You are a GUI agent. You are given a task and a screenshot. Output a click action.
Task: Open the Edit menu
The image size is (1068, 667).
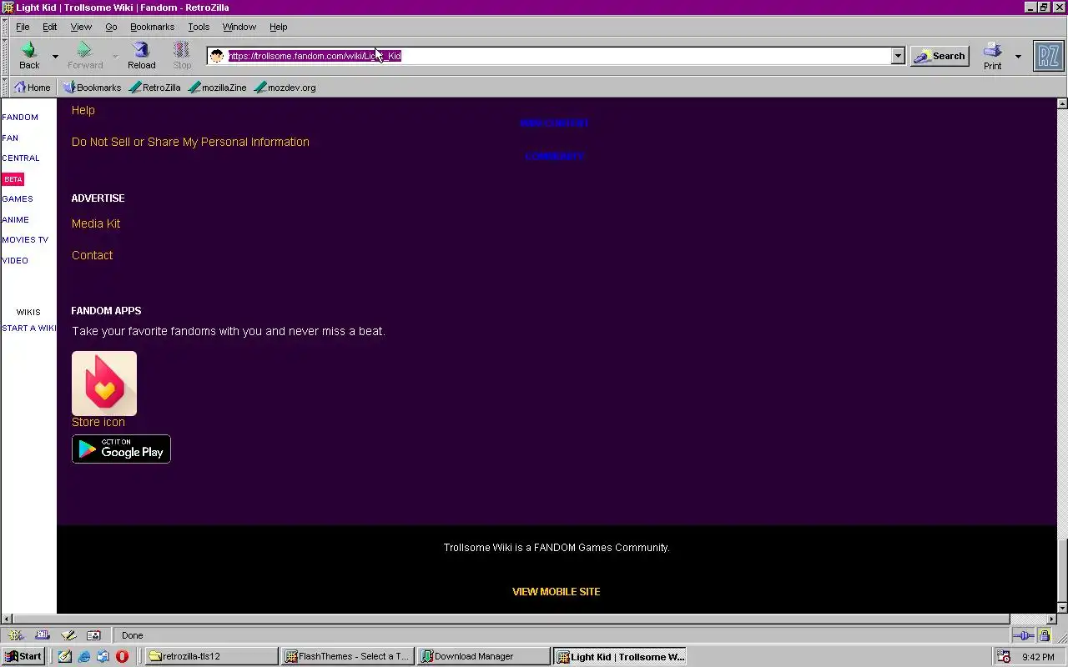[x=50, y=27]
